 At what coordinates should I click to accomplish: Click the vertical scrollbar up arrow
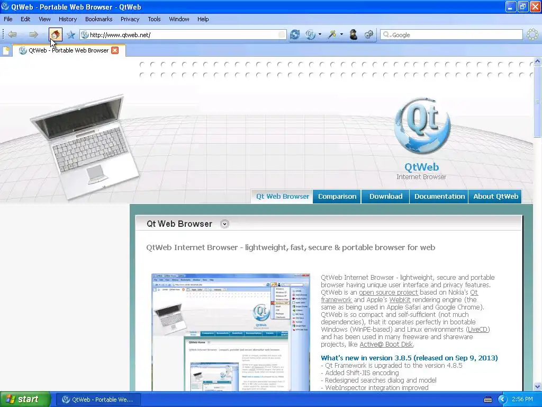tap(537, 61)
